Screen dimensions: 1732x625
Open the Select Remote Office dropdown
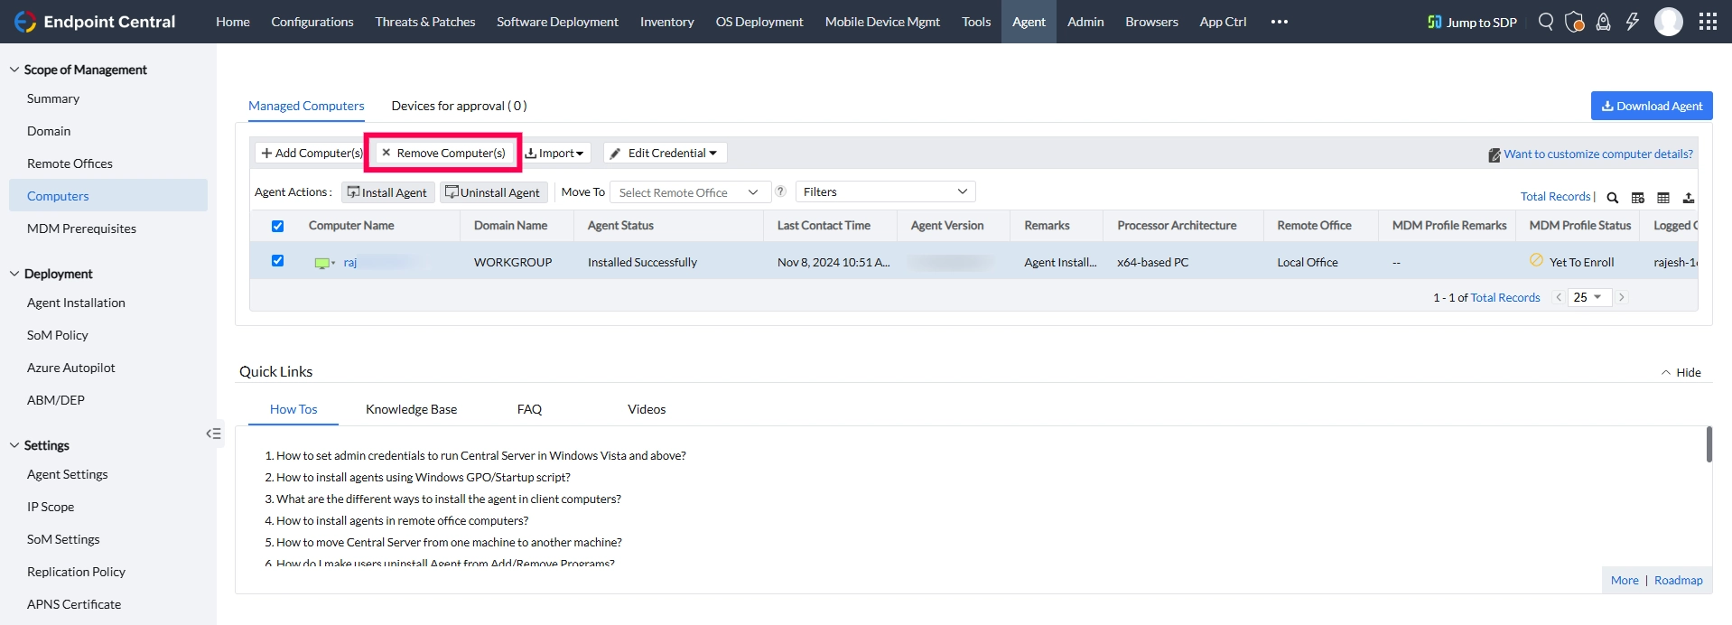point(690,192)
